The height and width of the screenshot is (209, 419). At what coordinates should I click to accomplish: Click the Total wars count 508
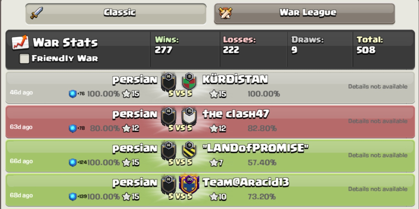366,50
